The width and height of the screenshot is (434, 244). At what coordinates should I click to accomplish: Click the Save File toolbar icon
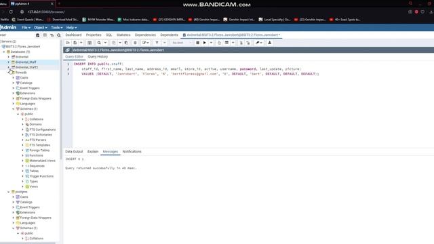tap(75, 43)
